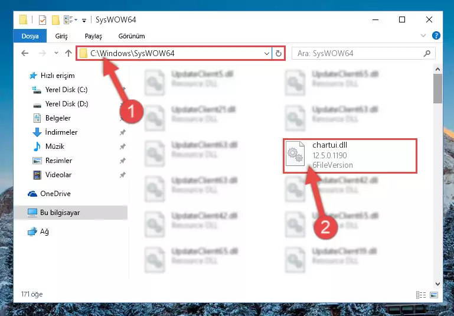This screenshot has height=316, width=454.
Task: Open the İndirmeler folder
Action: coord(61,132)
